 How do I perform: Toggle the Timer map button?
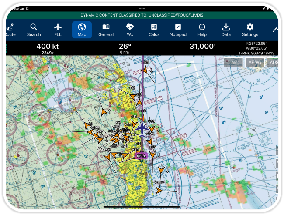click(x=233, y=62)
